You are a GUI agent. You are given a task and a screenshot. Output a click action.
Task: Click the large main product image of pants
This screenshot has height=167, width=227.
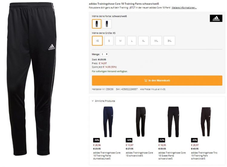[x=31, y=79]
